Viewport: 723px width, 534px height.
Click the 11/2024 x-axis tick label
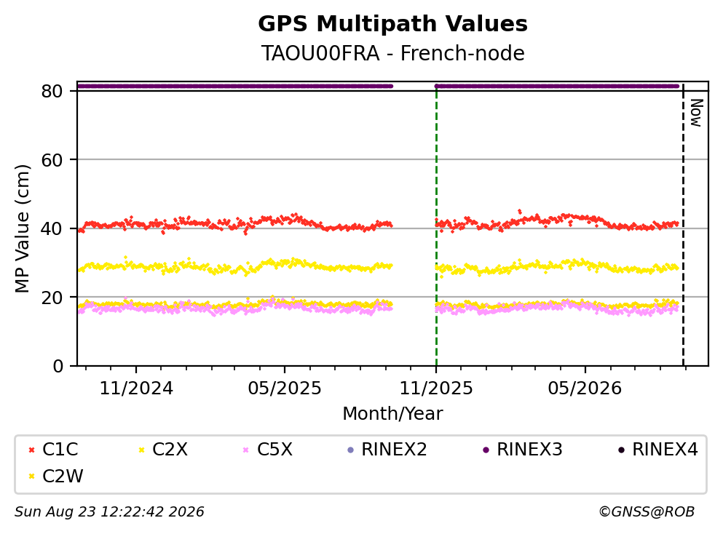point(136,388)
